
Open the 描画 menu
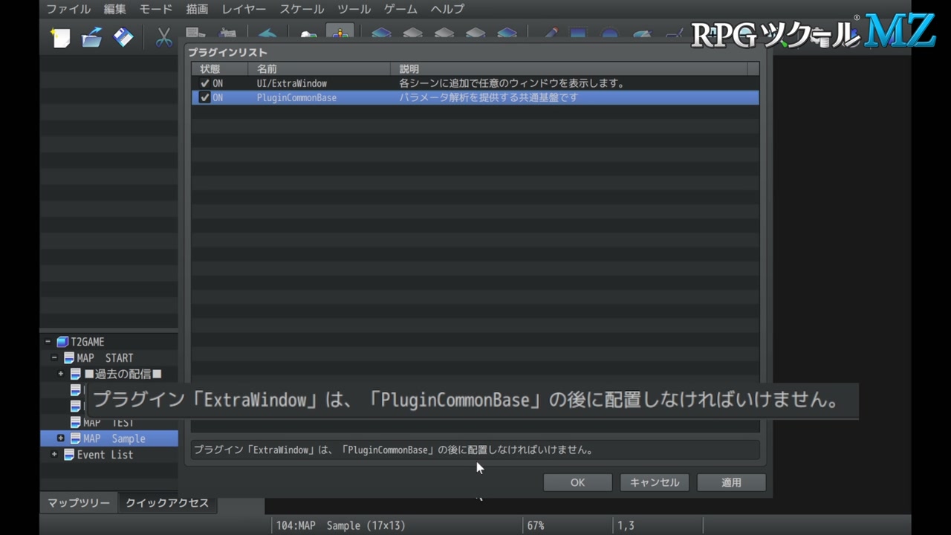pos(197,9)
